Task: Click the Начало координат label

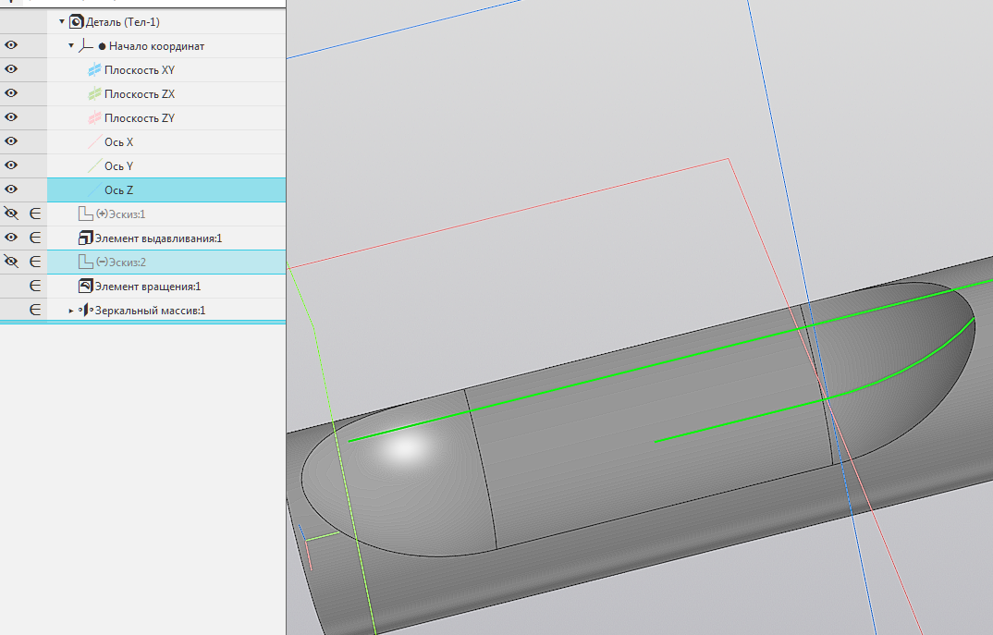Action: point(156,46)
